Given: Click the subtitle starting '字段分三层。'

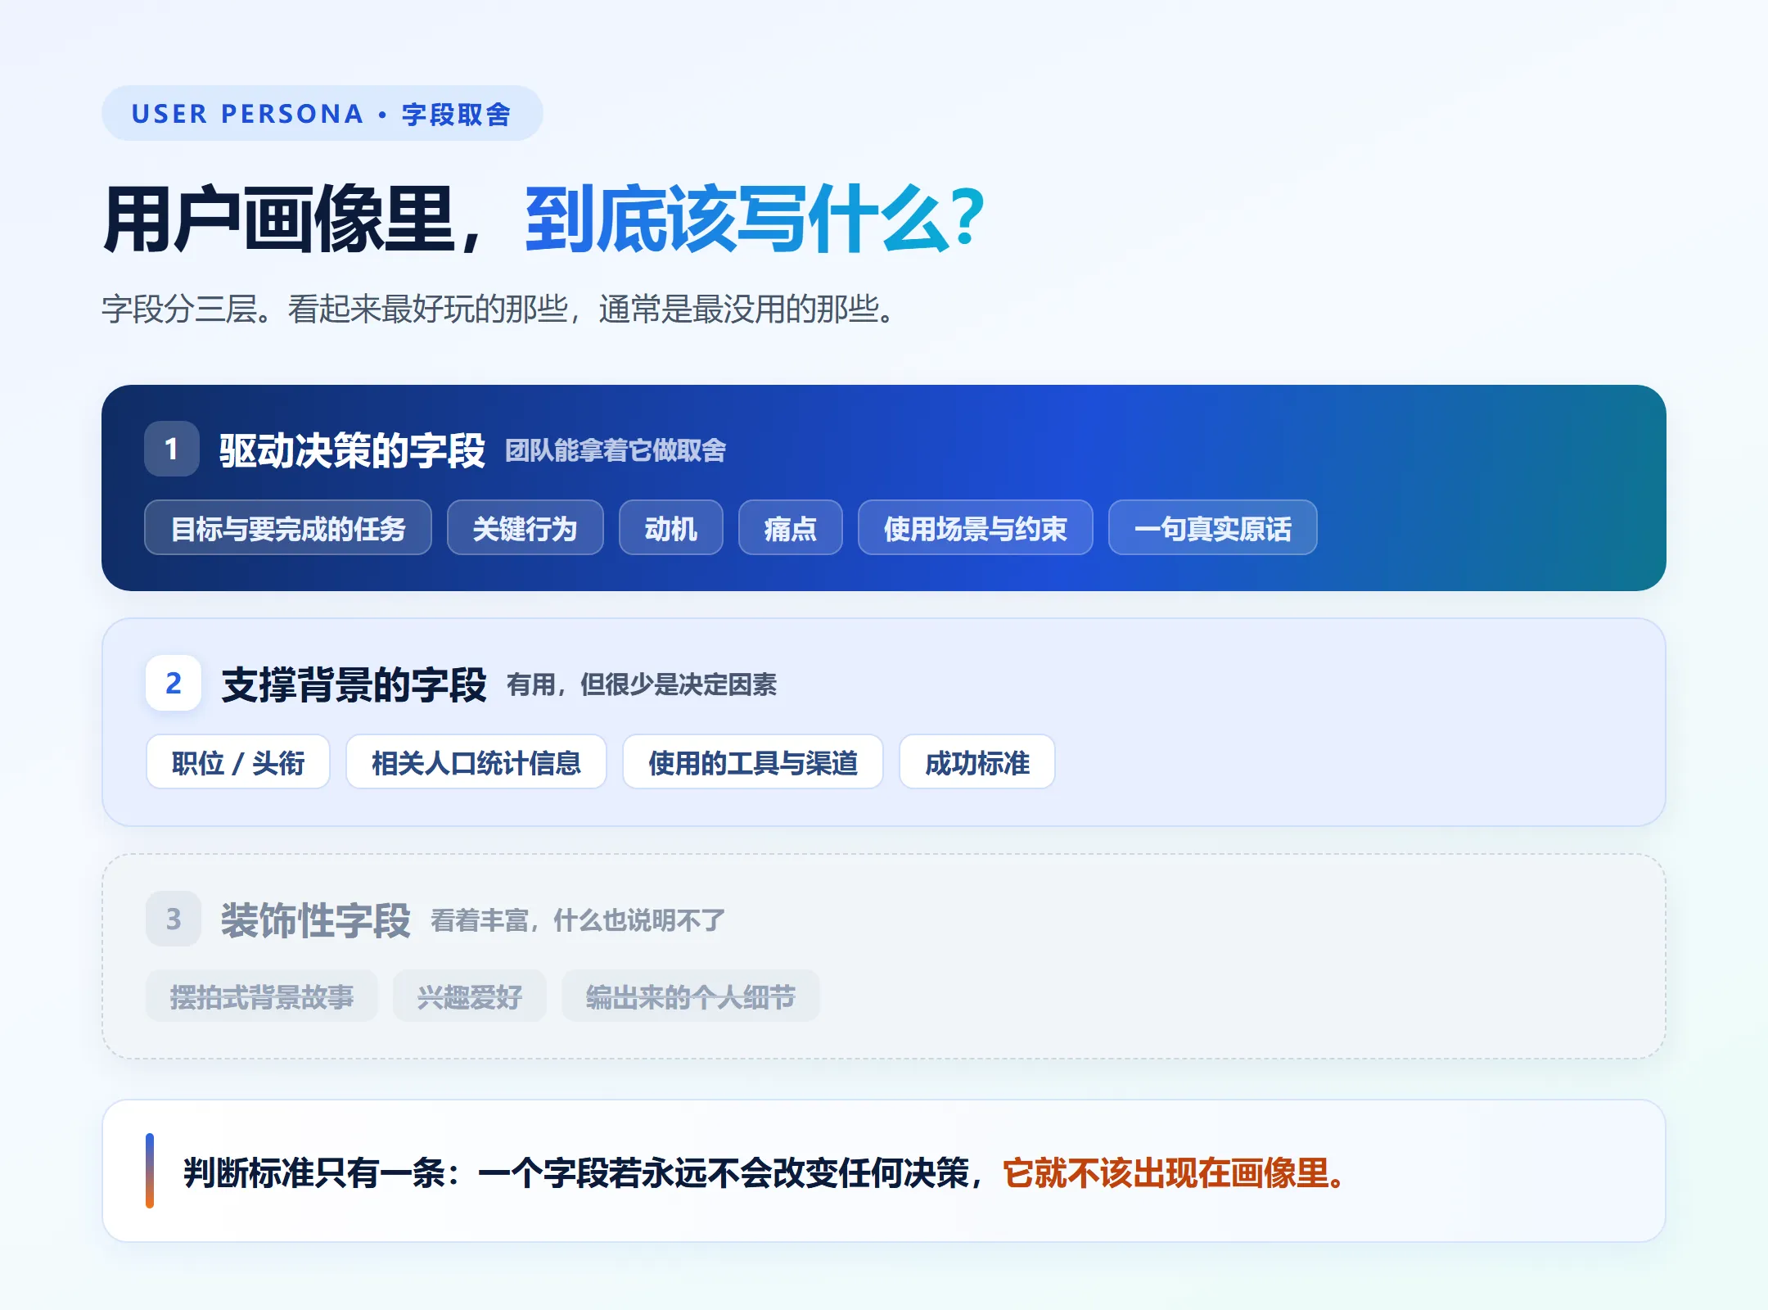Looking at the screenshot, I should pyautogui.click(x=499, y=309).
